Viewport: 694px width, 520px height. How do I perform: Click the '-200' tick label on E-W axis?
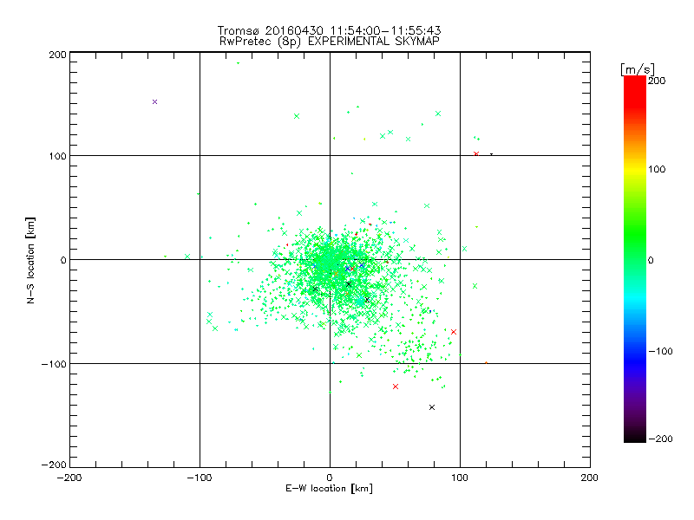pos(69,478)
